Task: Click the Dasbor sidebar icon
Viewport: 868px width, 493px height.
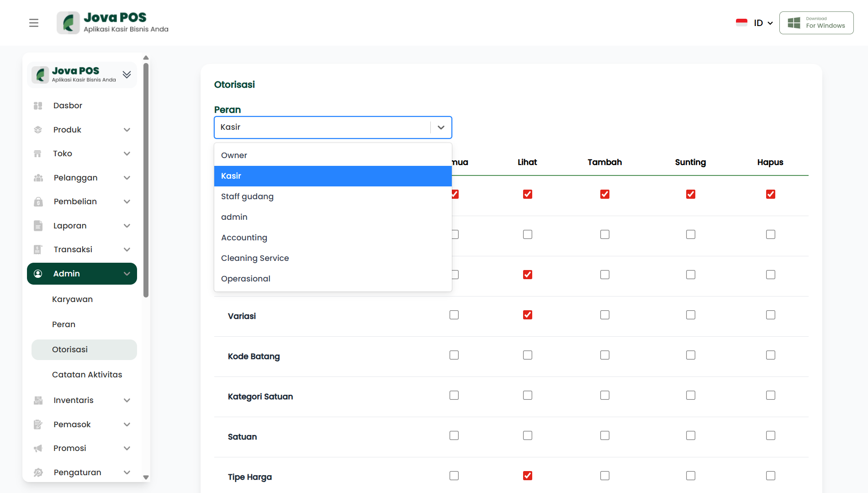Action: click(x=38, y=106)
